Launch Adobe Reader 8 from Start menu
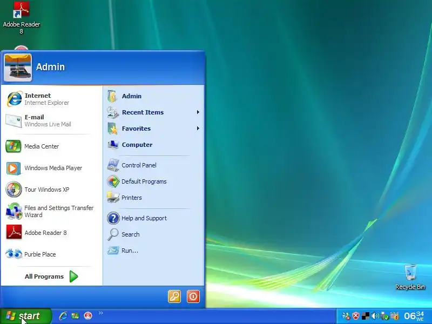Screen dimensions: 432x324 click(51, 233)
